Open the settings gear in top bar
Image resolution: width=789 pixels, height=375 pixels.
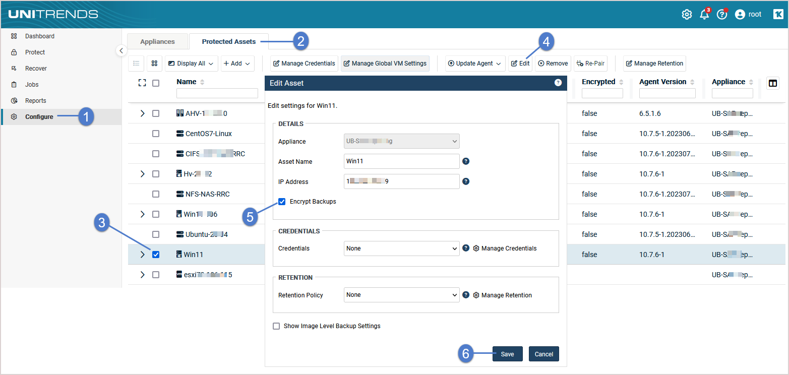point(687,15)
